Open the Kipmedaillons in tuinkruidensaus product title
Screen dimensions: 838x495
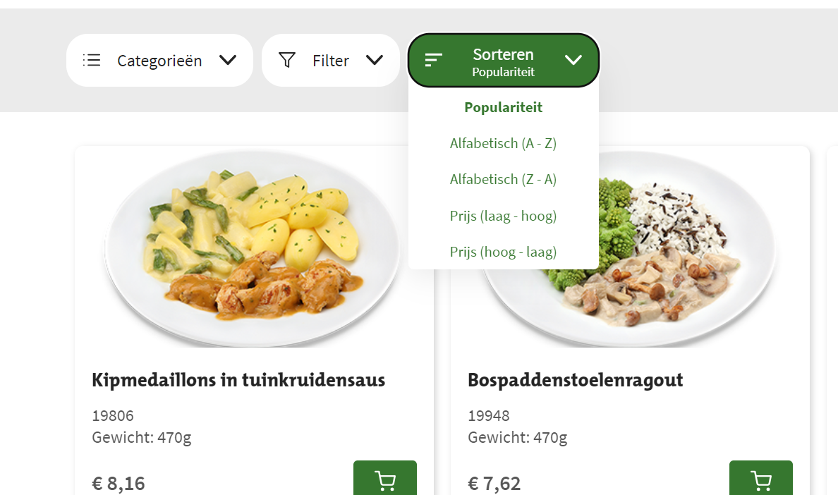tap(238, 379)
